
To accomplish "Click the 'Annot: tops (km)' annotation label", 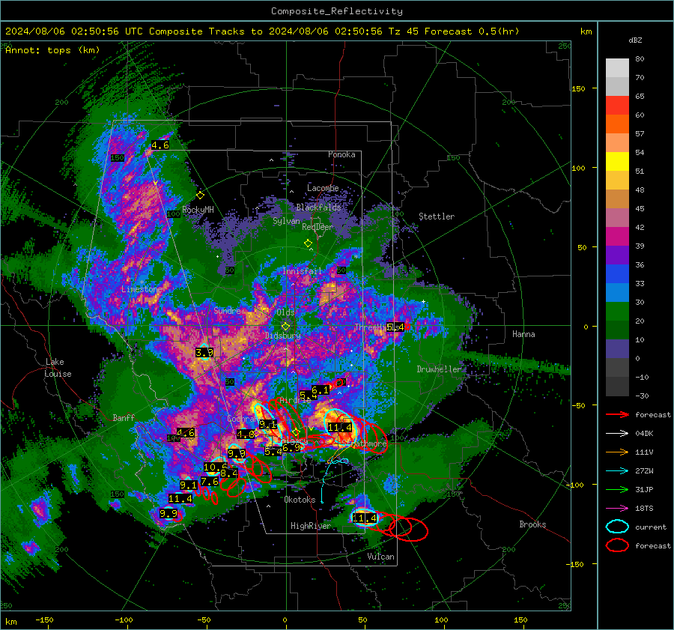I will point(52,50).
